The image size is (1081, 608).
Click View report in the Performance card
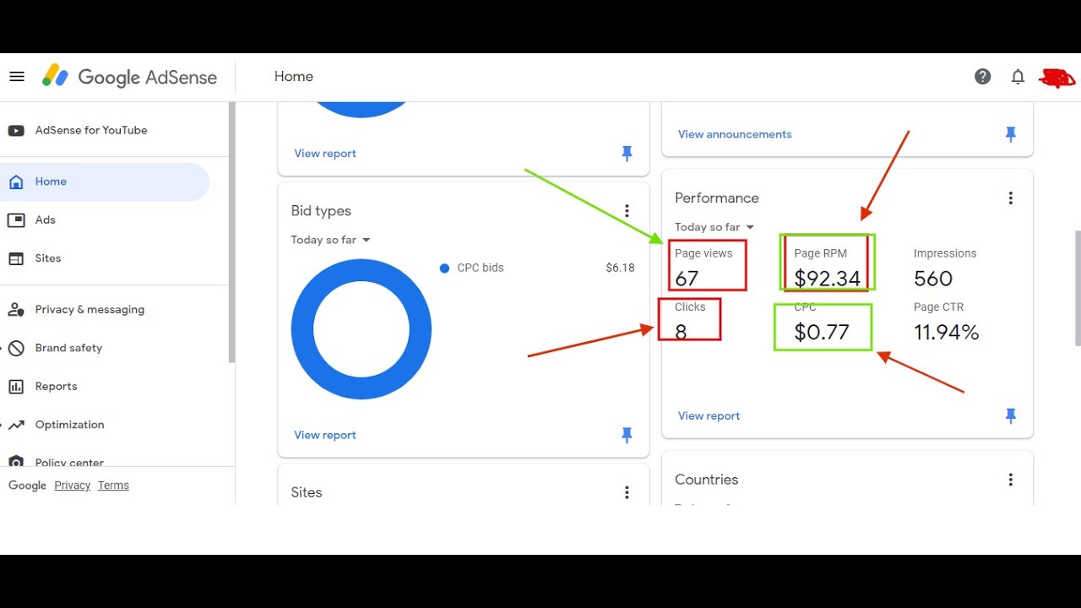pos(709,415)
